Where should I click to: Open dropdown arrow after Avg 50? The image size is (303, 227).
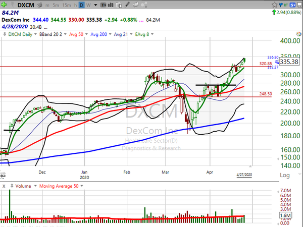pyautogui.click(x=86, y=34)
